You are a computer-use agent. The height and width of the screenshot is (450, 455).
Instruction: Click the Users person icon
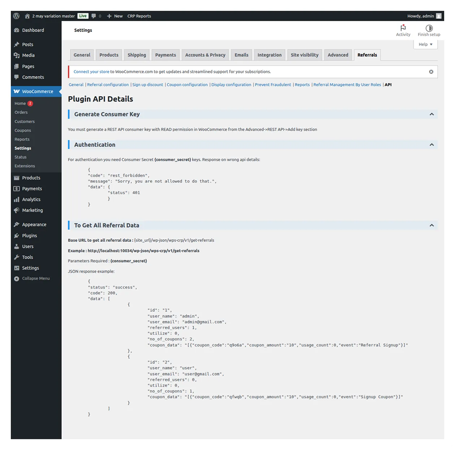pos(17,247)
